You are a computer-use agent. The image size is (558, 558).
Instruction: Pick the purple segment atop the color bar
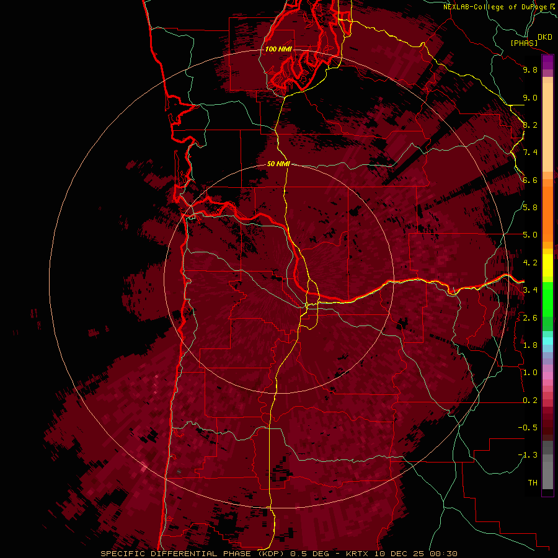pos(547,62)
